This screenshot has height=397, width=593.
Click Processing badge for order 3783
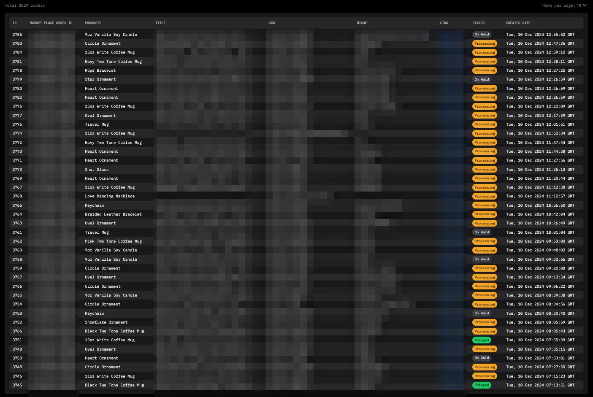[x=485, y=43]
